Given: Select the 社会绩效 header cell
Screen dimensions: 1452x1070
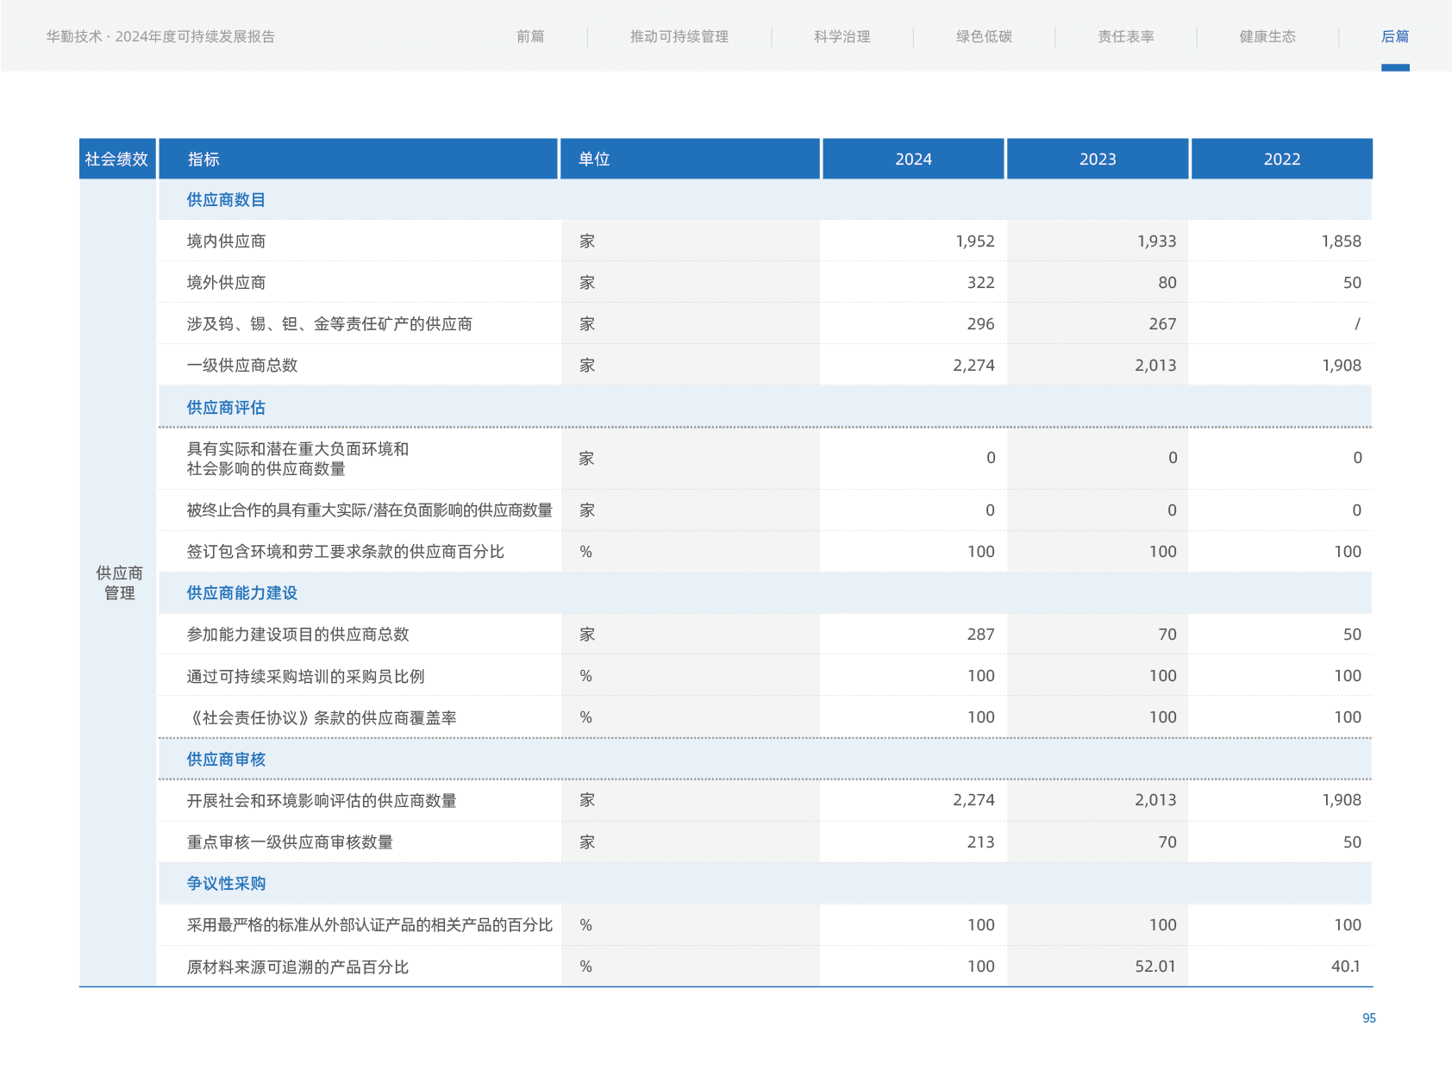Looking at the screenshot, I should [116, 159].
